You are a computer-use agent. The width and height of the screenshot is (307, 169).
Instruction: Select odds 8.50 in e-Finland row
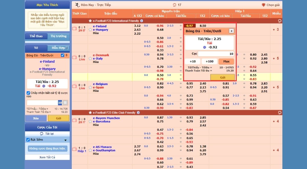[x=203, y=26]
